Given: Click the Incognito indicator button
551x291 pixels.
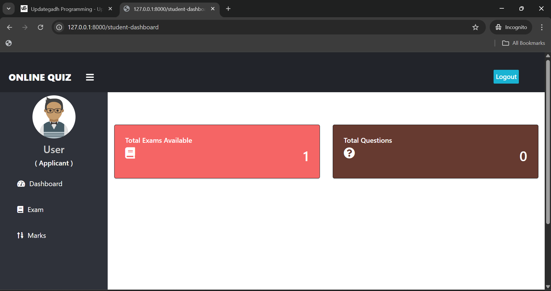Looking at the screenshot, I should coord(511,27).
